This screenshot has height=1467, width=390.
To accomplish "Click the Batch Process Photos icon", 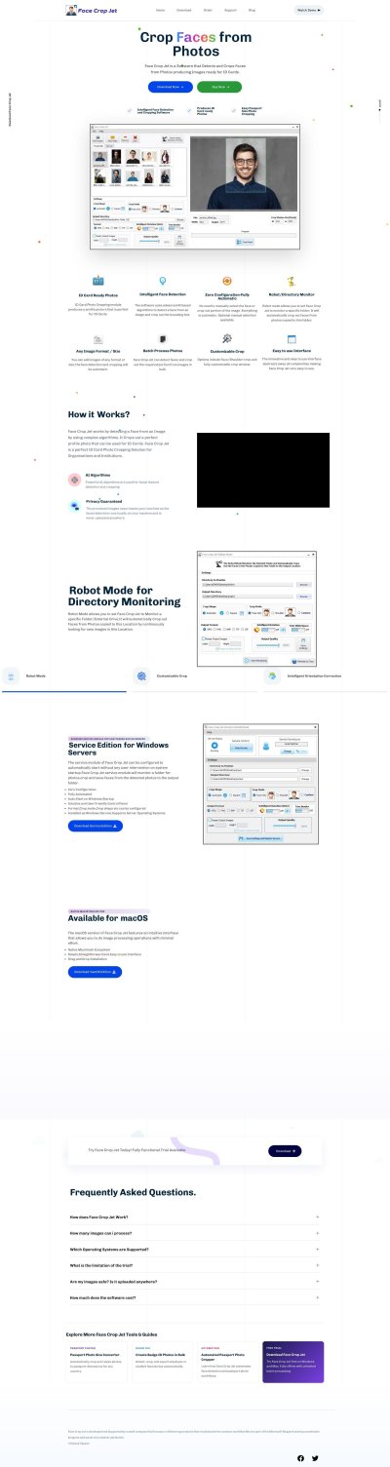I will (162, 338).
